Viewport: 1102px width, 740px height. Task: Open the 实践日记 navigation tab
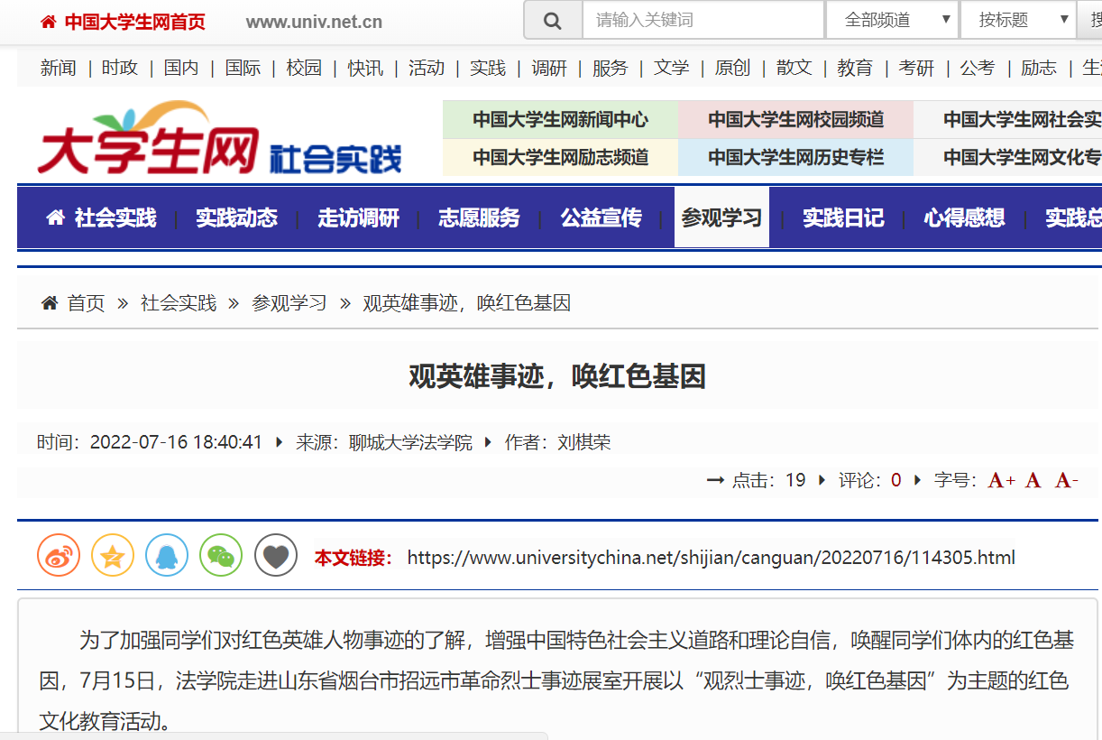click(x=843, y=217)
